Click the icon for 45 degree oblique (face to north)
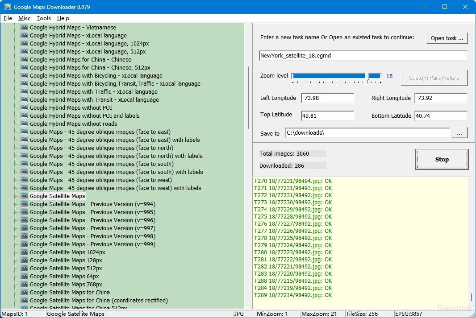The width and height of the screenshot is (476, 318). click(x=25, y=148)
